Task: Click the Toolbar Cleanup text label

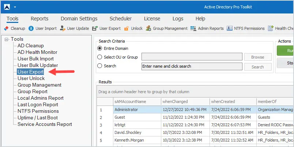Action: click(18, 28)
